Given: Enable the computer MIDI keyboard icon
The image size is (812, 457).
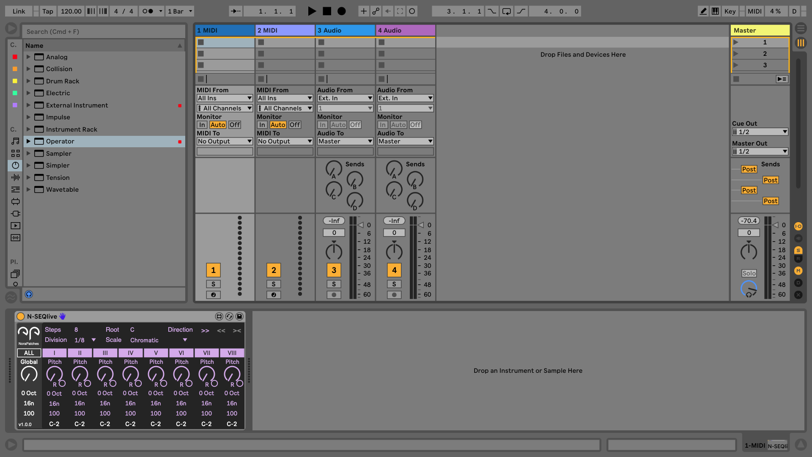Looking at the screenshot, I should point(715,11).
